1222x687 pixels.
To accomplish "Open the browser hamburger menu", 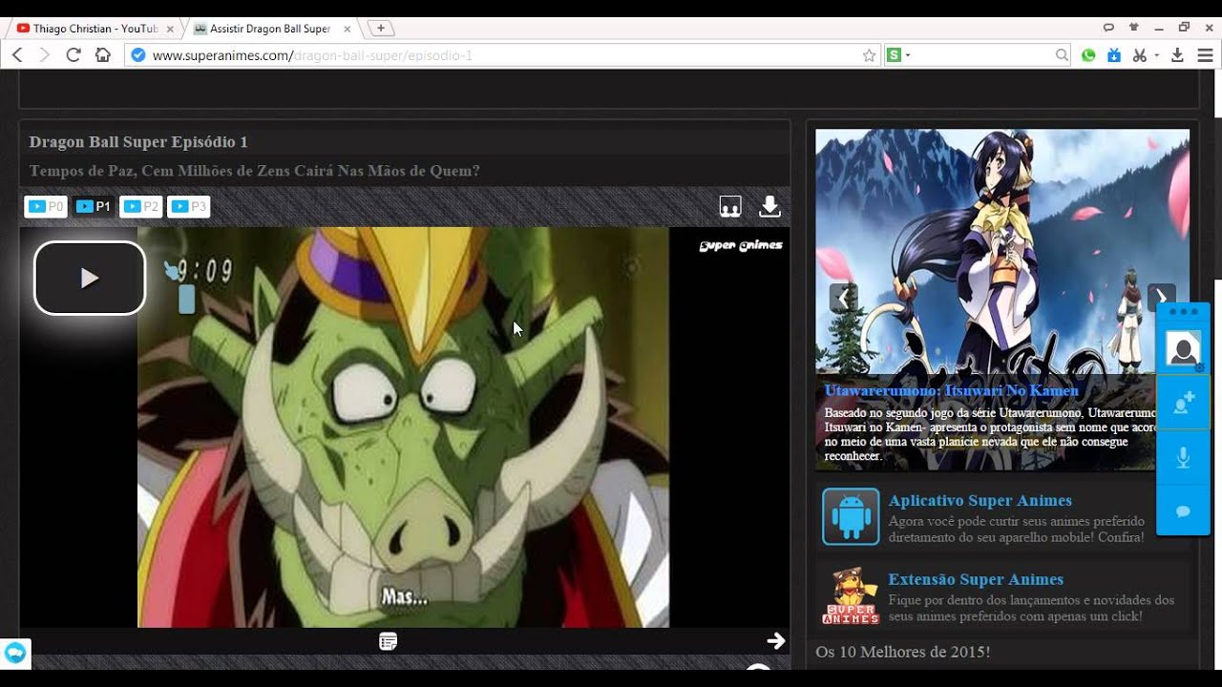I will pyautogui.click(x=1205, y=55).
